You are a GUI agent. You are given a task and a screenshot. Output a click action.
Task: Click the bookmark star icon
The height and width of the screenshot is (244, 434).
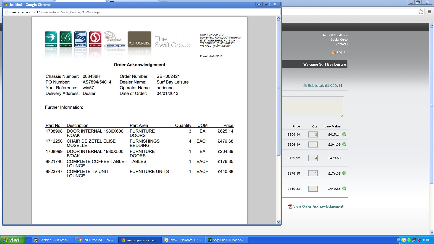(x=421, y=11)
